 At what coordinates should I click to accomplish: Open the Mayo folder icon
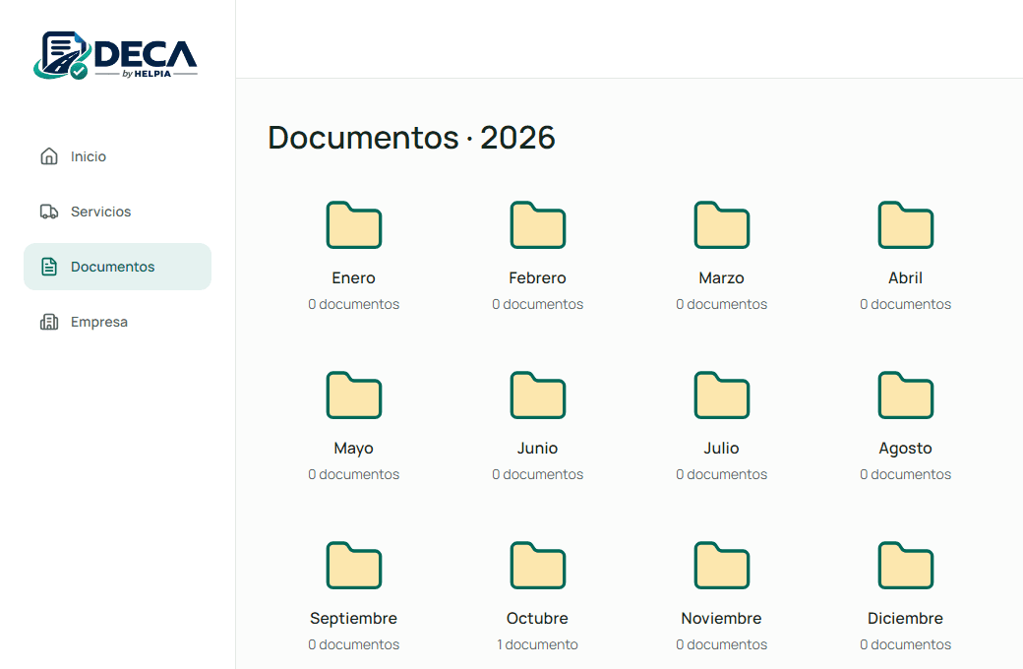coord(353,395)
